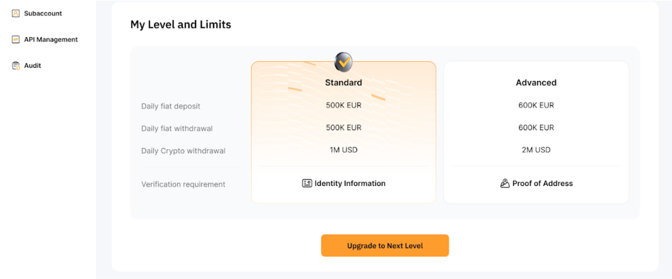Click the Proof of Address icon
Screen dimensions: 672x279
505,183
